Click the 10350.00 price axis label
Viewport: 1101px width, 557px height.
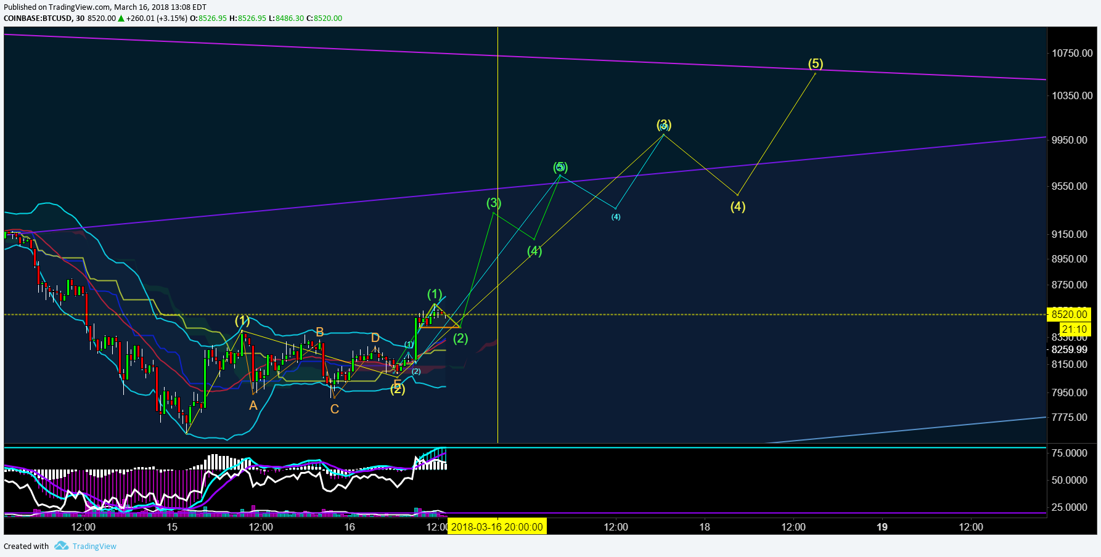pos(1072,96)
